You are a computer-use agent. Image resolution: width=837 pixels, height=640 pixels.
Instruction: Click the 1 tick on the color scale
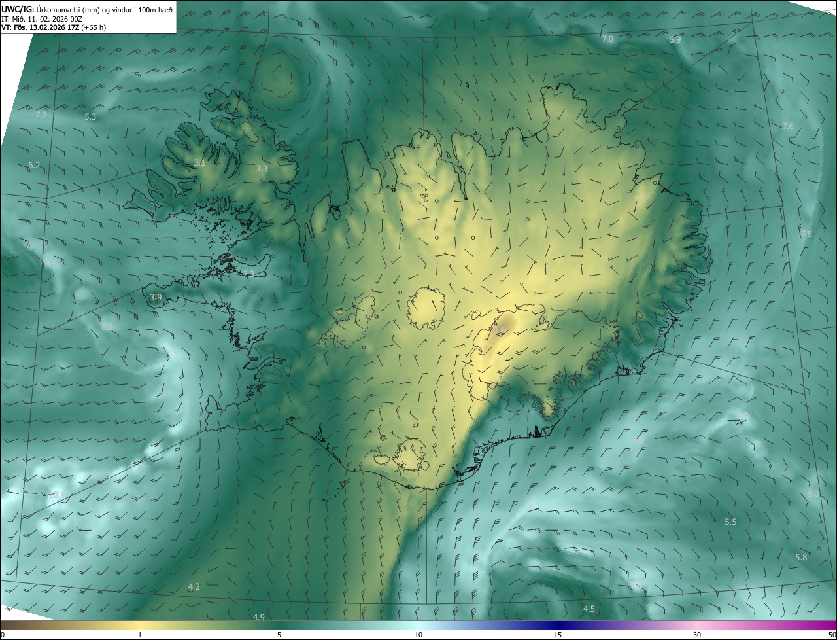click(140, 635)
